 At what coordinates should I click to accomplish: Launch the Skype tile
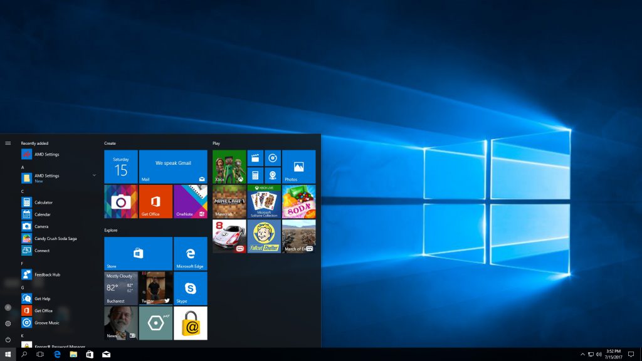click(x=191, y=288)
